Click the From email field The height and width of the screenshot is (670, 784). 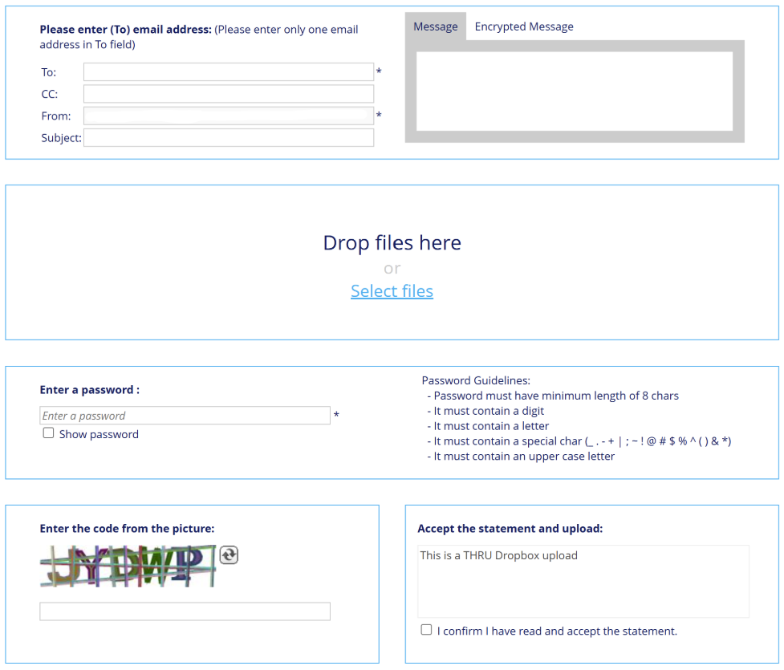229,116
